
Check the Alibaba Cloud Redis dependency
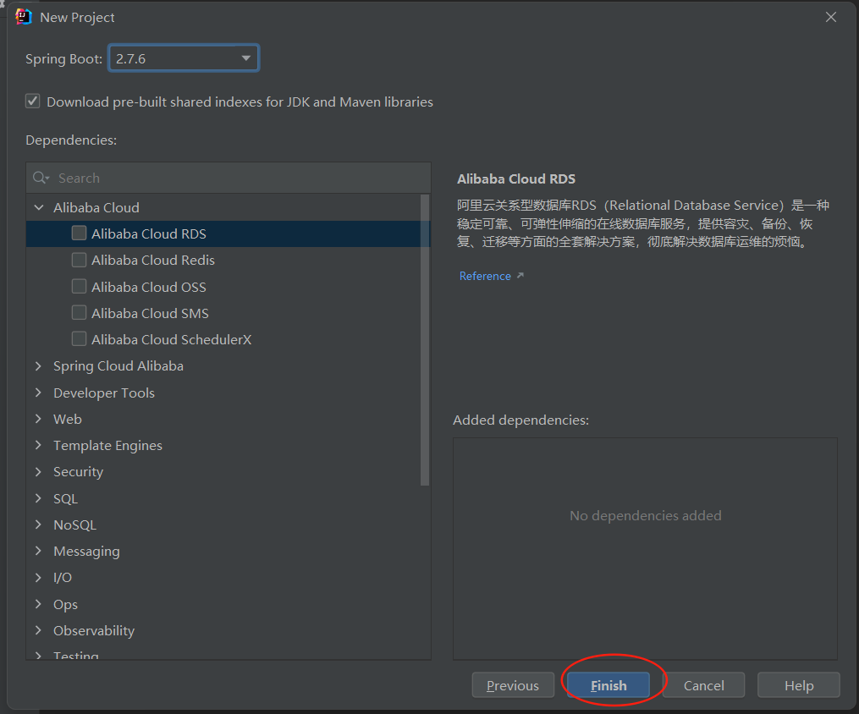79,260
